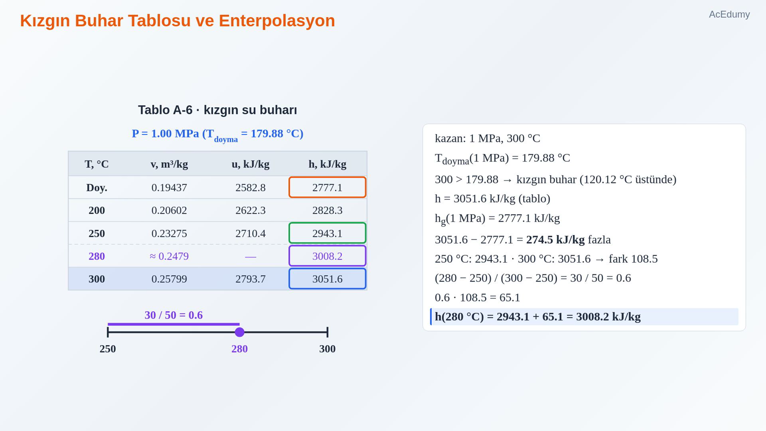Click the line 'kazan: 1 MPa, 300 °C'
The image size is (766, 431).
click(487, 138)
